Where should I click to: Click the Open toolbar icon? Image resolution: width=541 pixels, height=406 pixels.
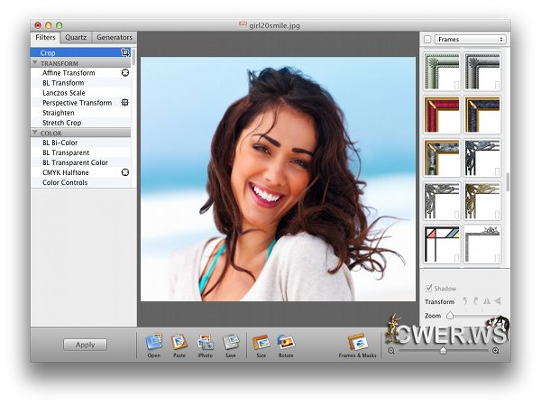pos(154,342)
